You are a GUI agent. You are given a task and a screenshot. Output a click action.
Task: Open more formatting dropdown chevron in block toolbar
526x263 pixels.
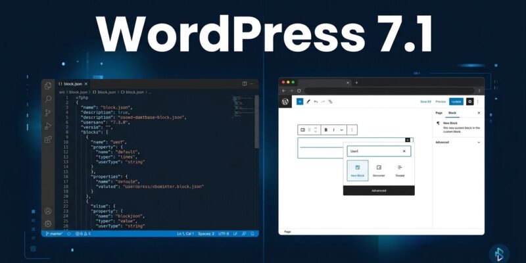pyautogui.click(x=342, y=130)
